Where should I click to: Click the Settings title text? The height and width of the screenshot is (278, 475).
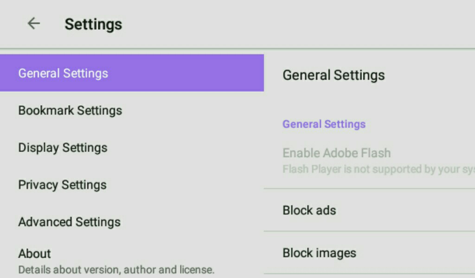click(x=93, y=24)
